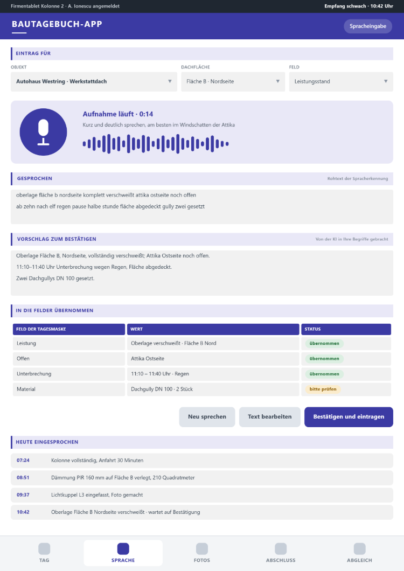Select the Leistung field cell

pyautogui.click(x=69, y=343)
